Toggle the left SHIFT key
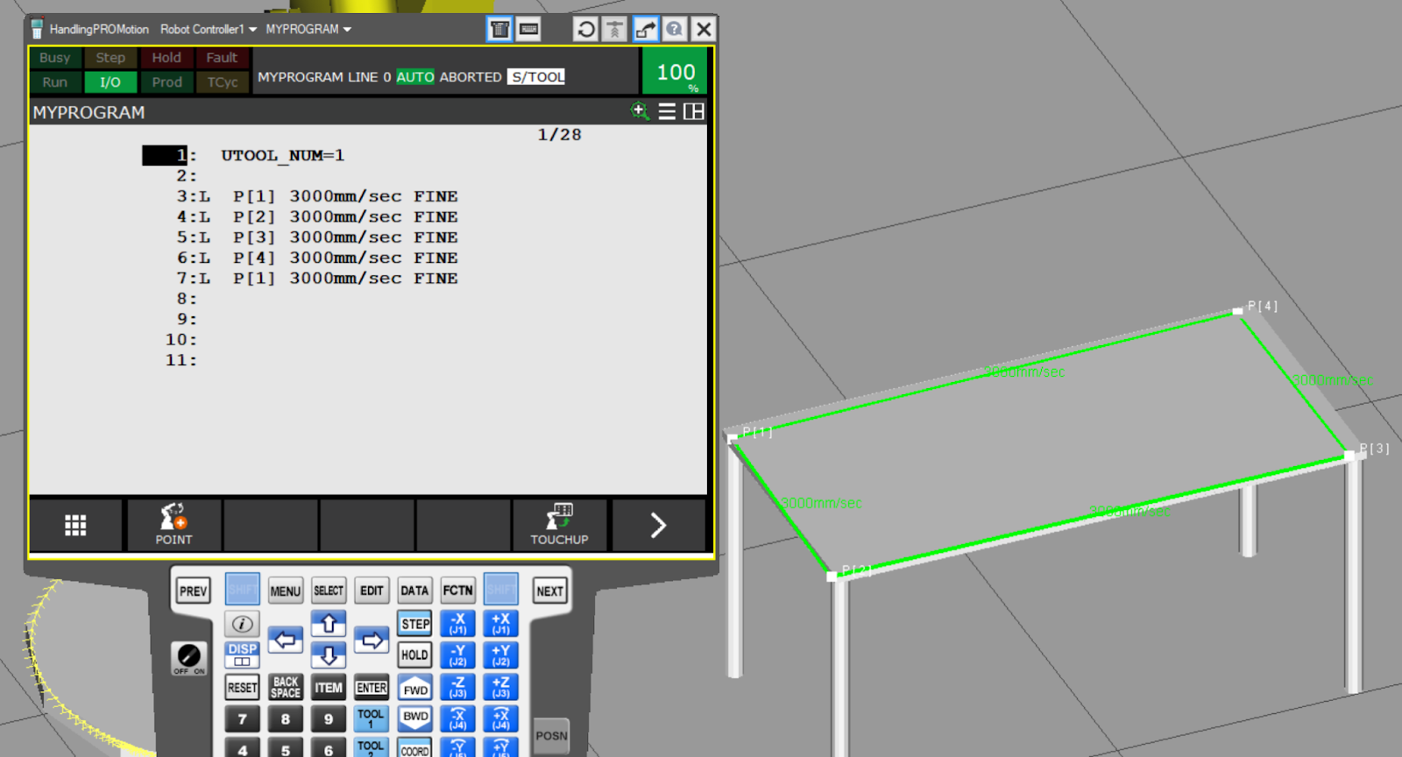 click(243, 590)
